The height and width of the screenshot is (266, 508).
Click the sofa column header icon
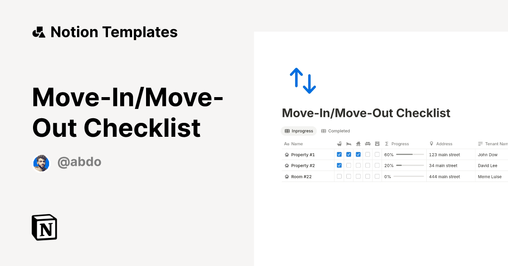pos(367,144)
